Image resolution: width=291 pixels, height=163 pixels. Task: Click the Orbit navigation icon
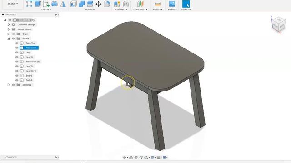pos(124,158)
